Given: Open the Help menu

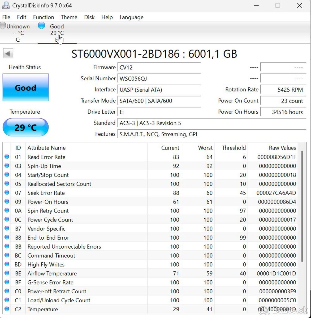Looking at the screenshot, I should tap(107, 17).
